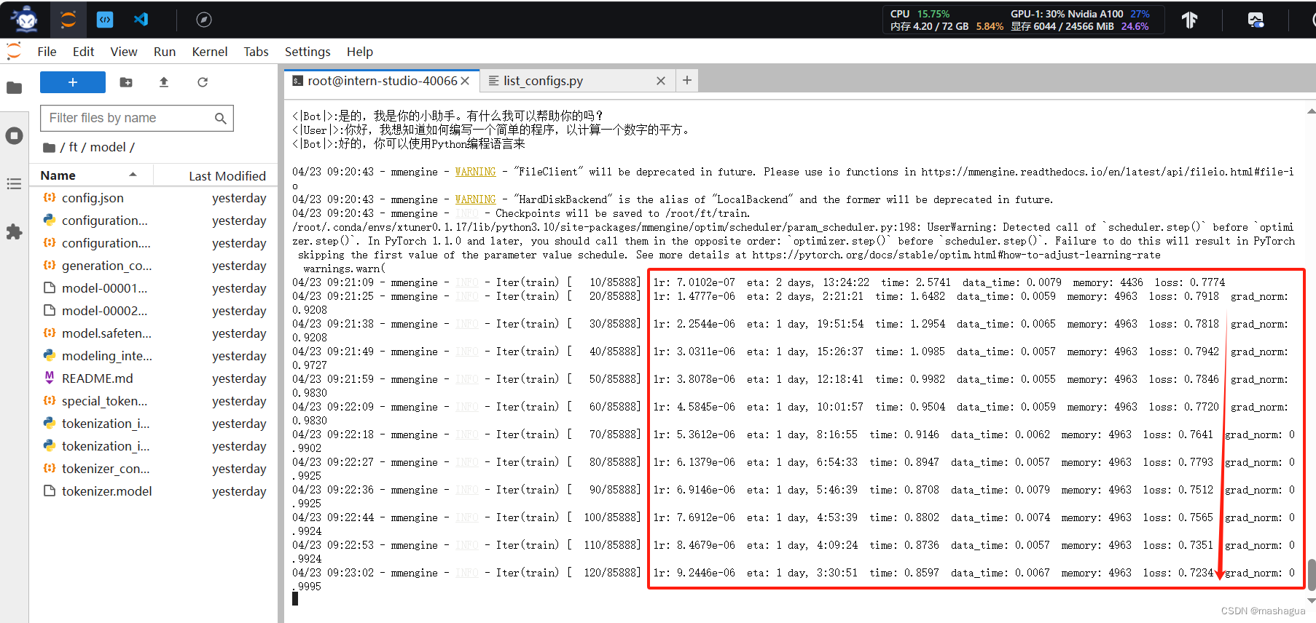This screenshot has width=1316, height=623.
Task: Open the image gallery icon at top right
Action: pyautogui.click(x=1256, y=20)
